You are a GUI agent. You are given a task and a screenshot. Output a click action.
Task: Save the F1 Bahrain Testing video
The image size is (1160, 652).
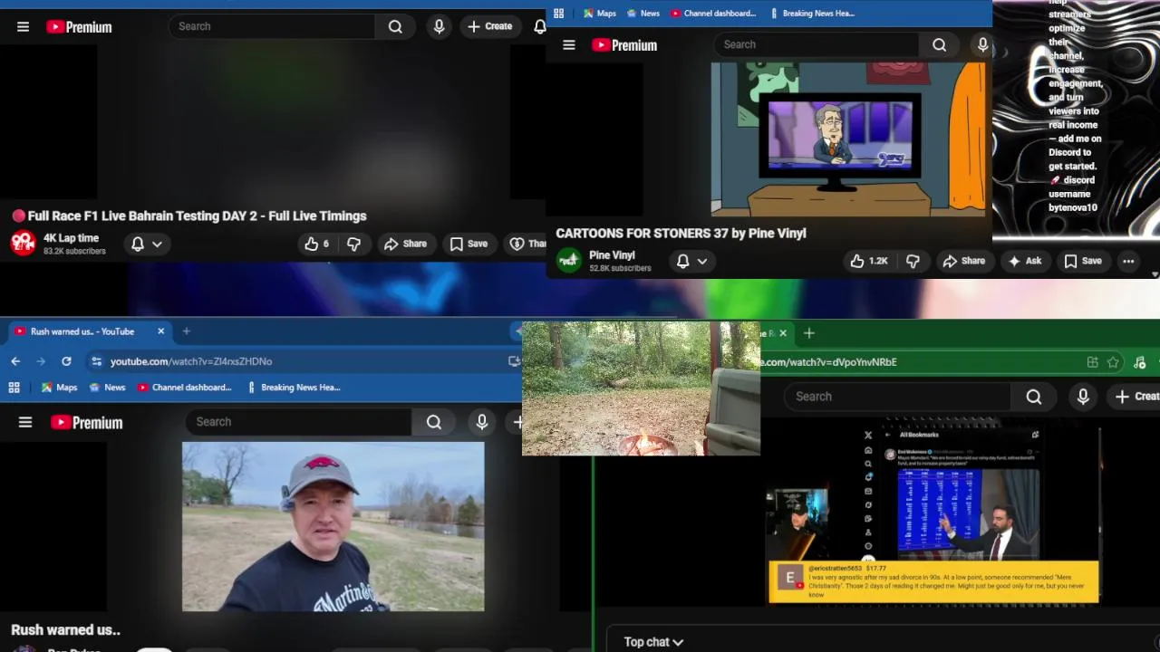(469, 244)
